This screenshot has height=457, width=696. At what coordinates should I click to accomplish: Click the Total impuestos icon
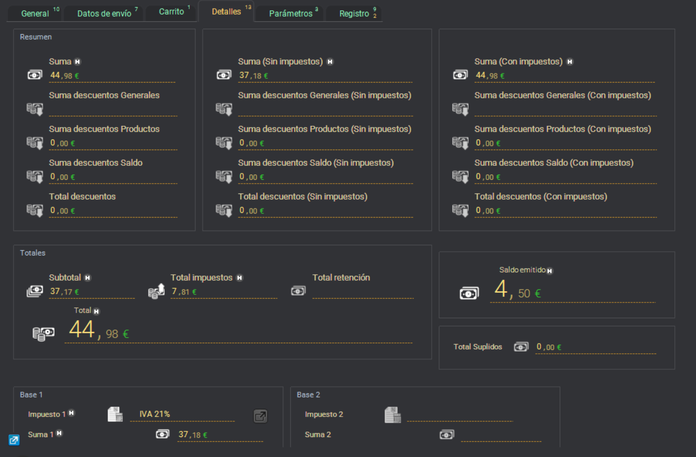(156, 292)
